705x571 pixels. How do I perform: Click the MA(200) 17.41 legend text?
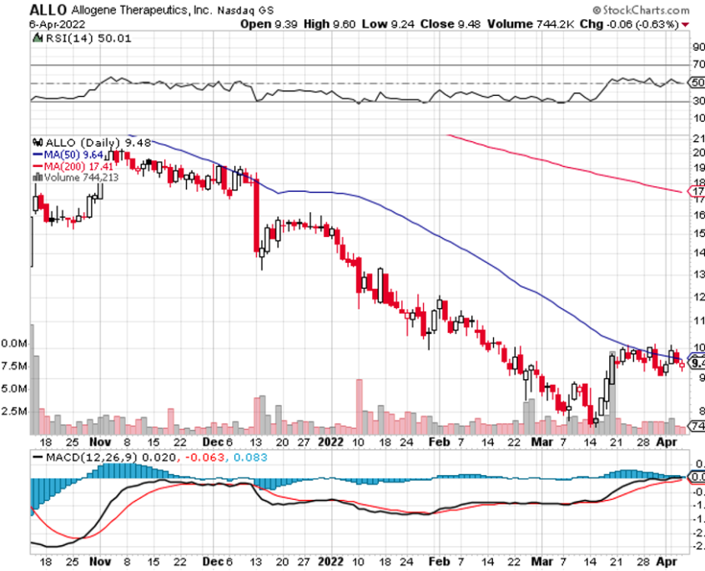[78, 166]
